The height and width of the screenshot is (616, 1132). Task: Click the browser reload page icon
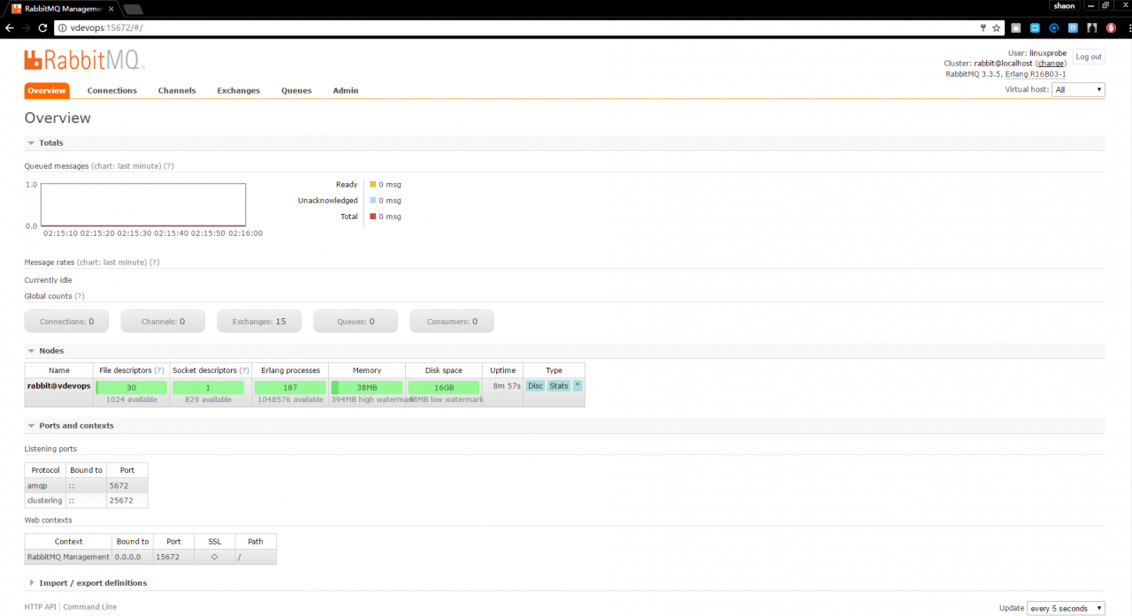click(42, 27)
